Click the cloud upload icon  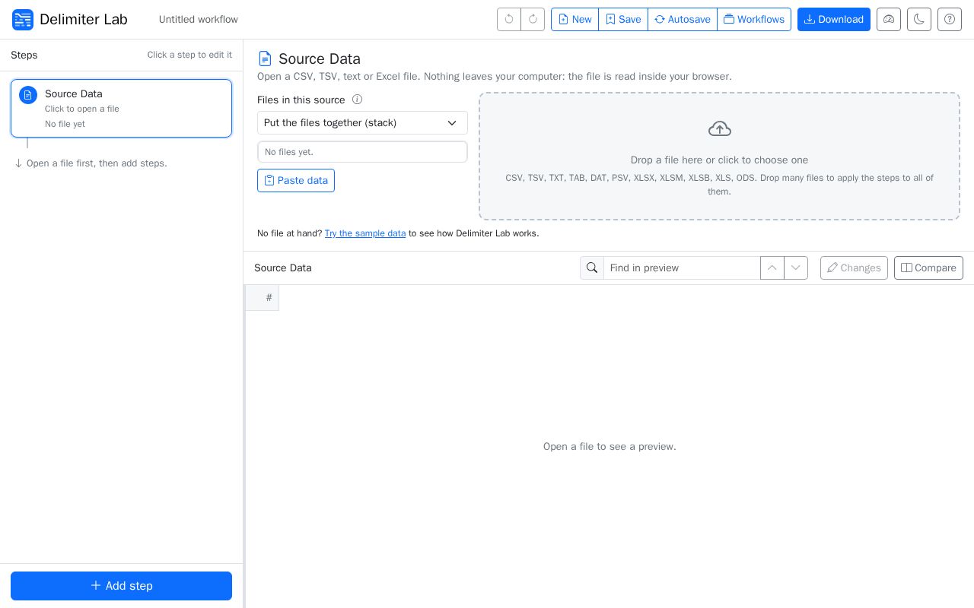click(x=720, y=129)
